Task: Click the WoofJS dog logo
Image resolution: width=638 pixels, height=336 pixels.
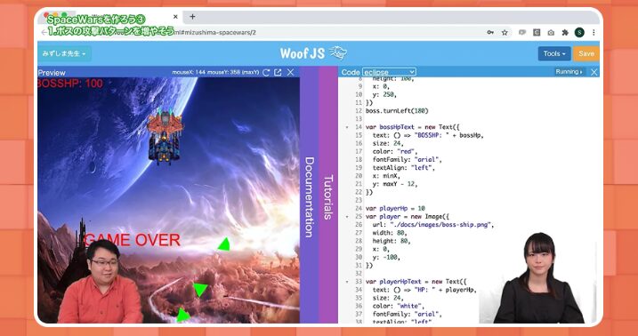Action: (338, 52)
